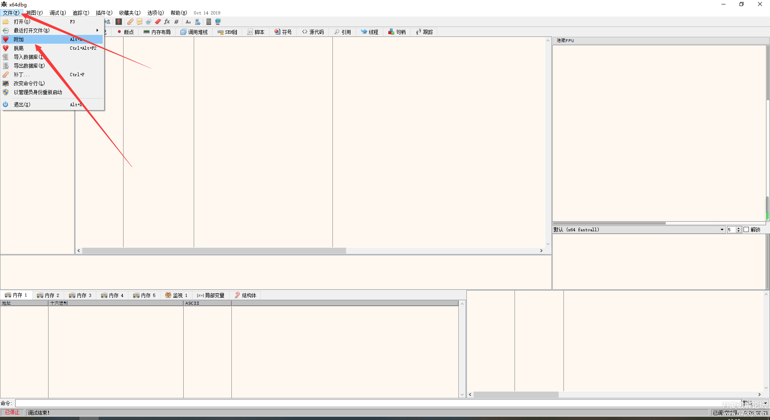Click the 已停止 status indicator
Viewport: 770px width, 420px height.
[12, 412]
